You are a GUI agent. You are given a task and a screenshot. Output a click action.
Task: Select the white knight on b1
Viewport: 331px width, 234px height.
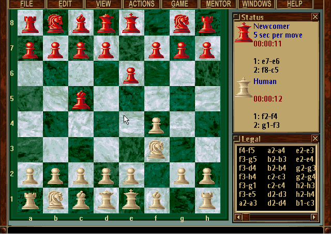tap(55, 199)
